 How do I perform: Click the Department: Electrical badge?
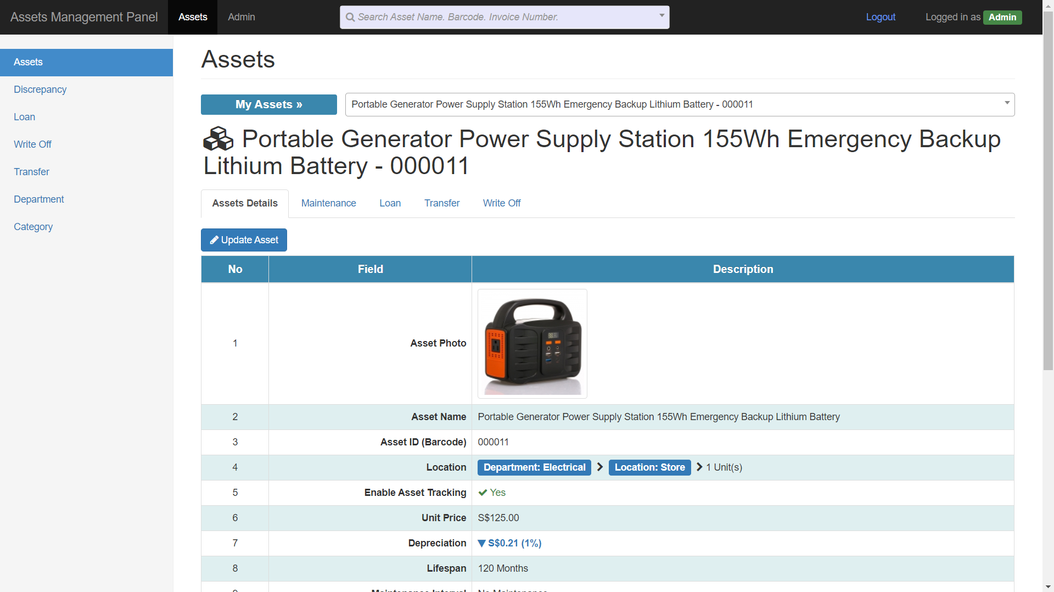coord(534,467)
